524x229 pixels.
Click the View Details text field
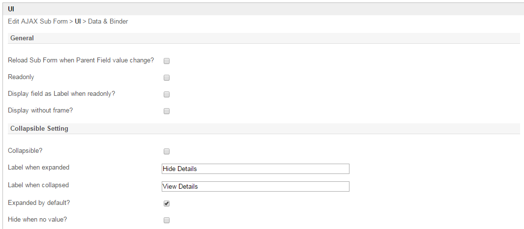click(255, 186)
